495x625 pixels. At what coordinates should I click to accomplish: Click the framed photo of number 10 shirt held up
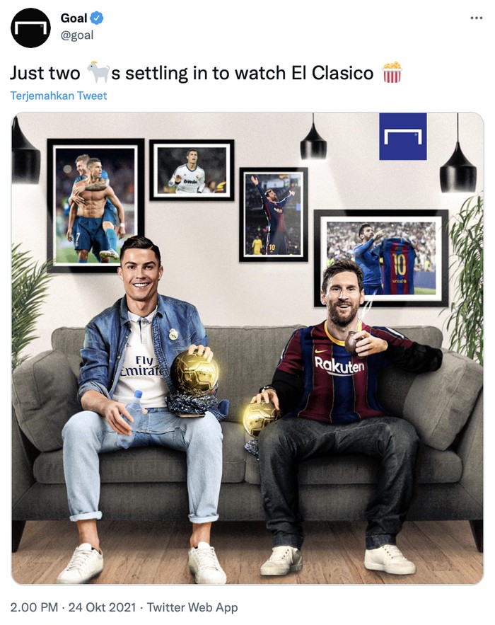click(381, 258)
